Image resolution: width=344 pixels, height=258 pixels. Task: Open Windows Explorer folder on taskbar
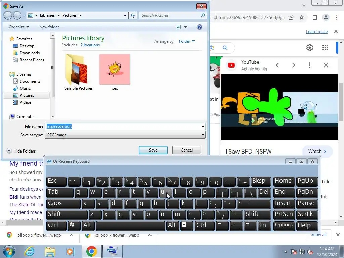point(50,251)
